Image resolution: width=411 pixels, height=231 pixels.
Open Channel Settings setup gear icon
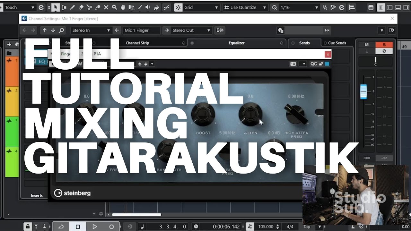[392, 30]
